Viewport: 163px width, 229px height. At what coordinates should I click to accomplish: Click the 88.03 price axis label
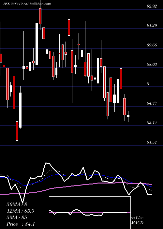[152, 64]
